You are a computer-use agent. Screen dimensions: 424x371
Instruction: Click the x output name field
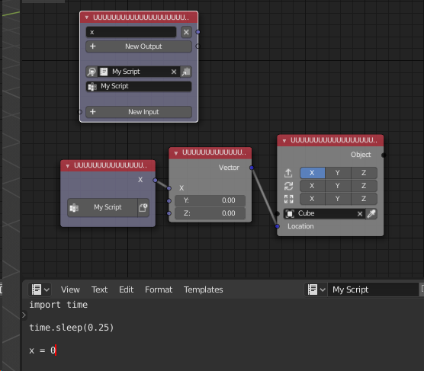pyautogui.click(x=131, y=32)
